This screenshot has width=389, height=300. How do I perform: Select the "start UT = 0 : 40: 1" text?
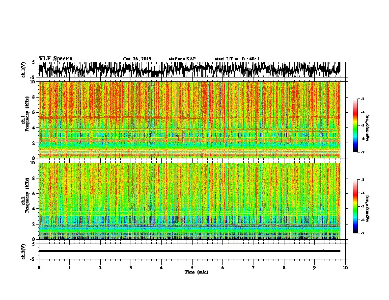coord(237,59)
